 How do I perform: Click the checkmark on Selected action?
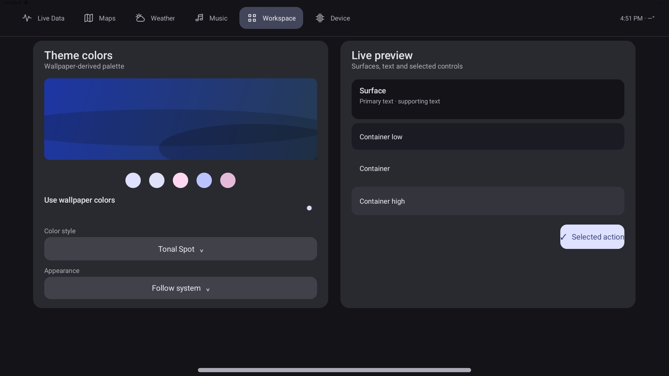point(563,237)
